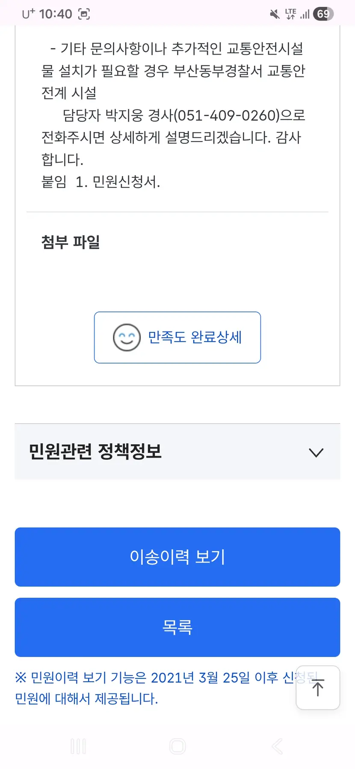Tap the LTE signal status icon
Screen dimensions: 355x769
[291, 14]
